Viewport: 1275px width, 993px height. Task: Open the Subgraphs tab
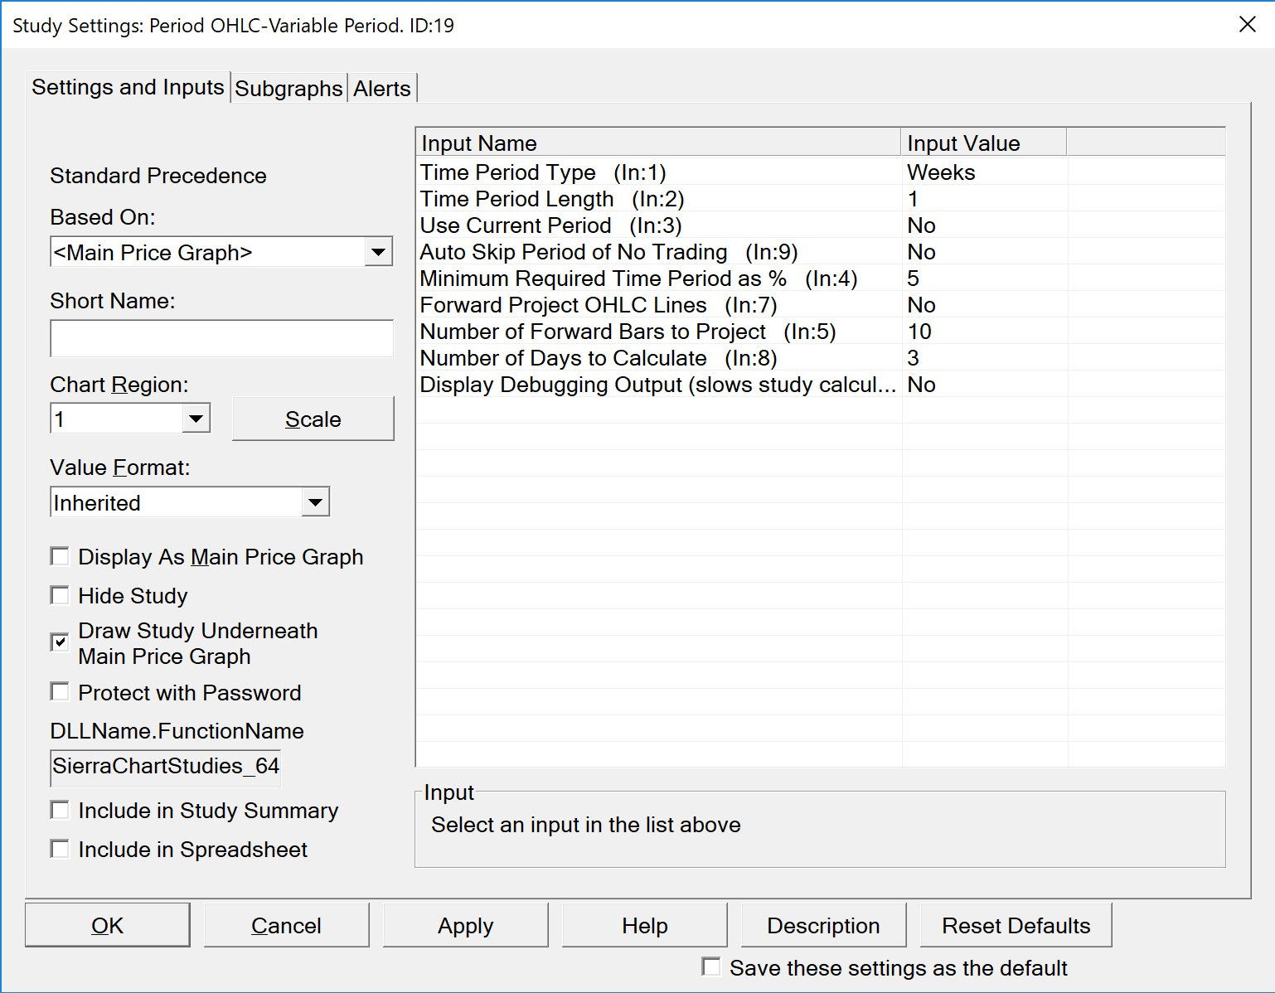288,89
